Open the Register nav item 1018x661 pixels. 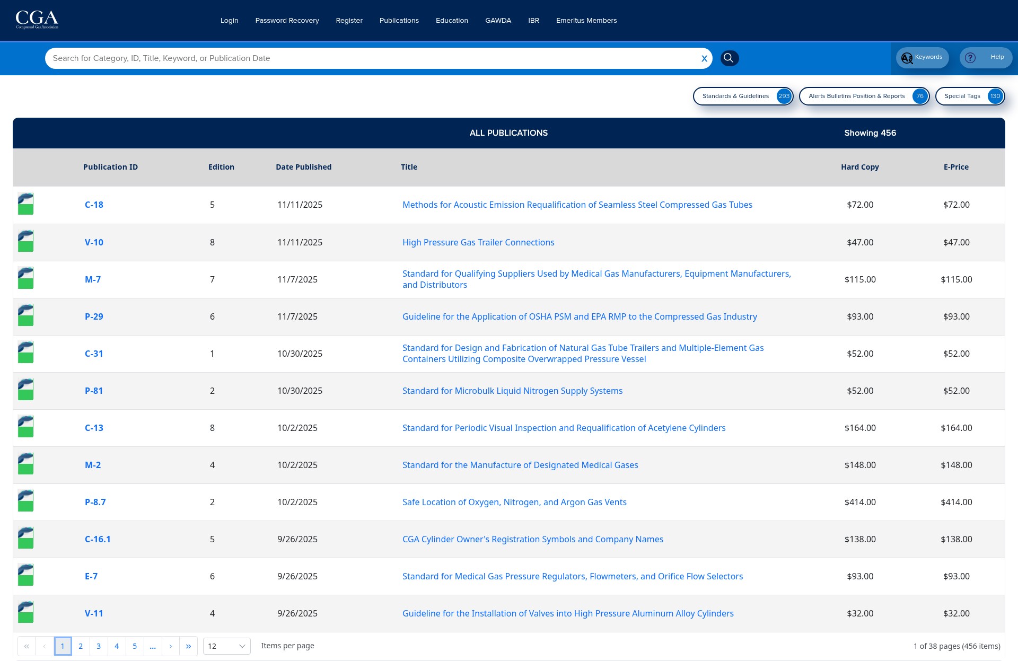tap(349, 20)
